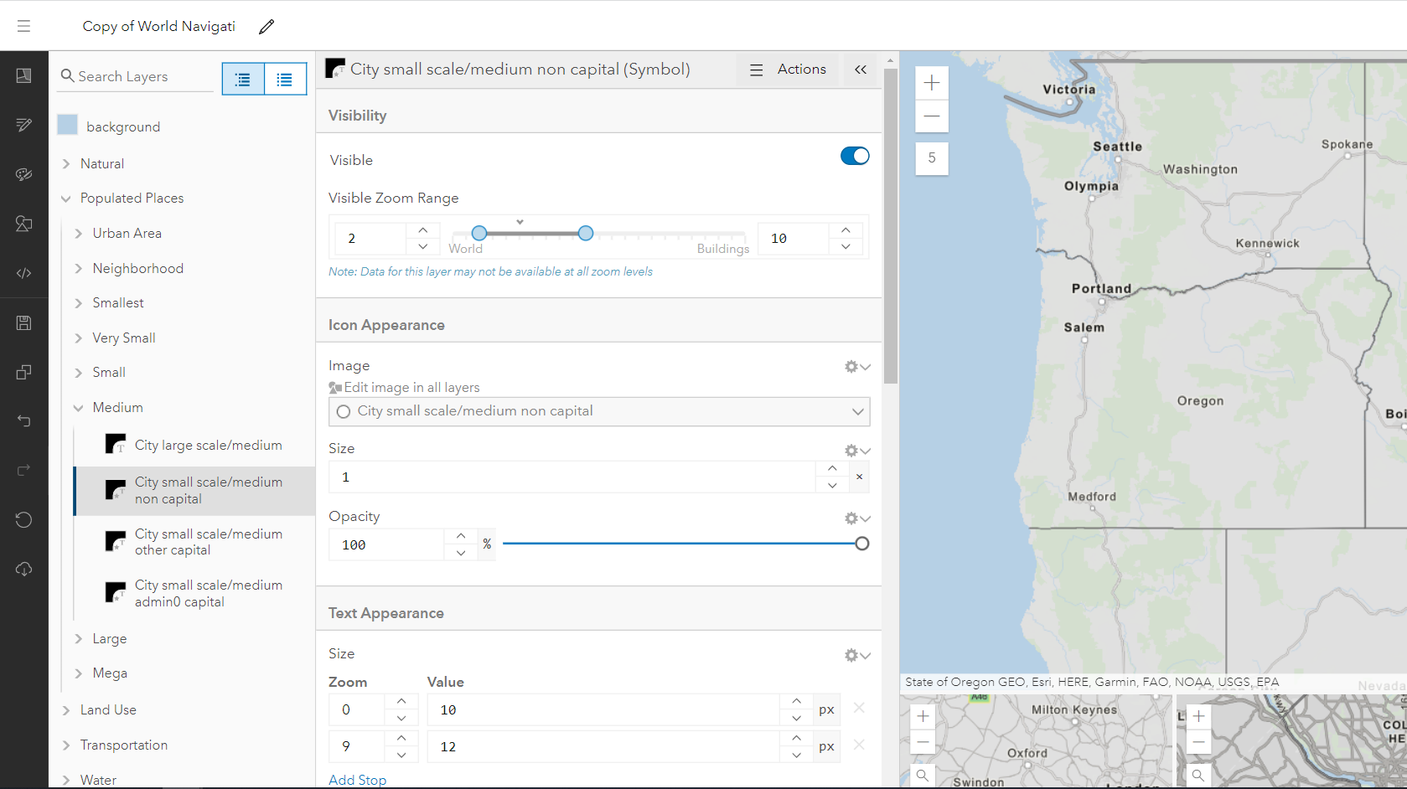Select City small scale/medium admin0 capital layer
1407x789 pixels.
coord(194,593)
